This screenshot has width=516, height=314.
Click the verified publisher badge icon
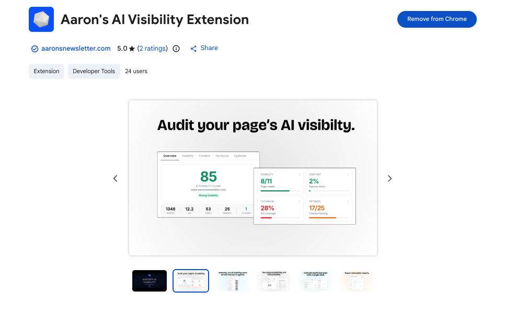click(x=35, y=48)
